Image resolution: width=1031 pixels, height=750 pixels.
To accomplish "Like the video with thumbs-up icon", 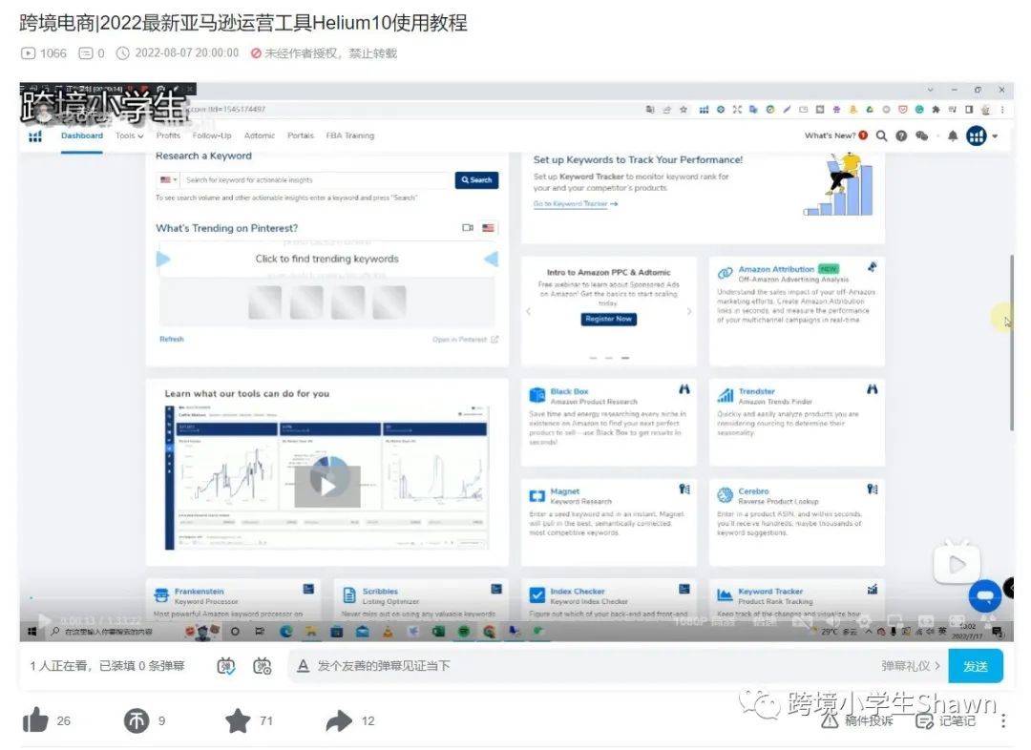I will pyautogui.click(x=35, y=720).
